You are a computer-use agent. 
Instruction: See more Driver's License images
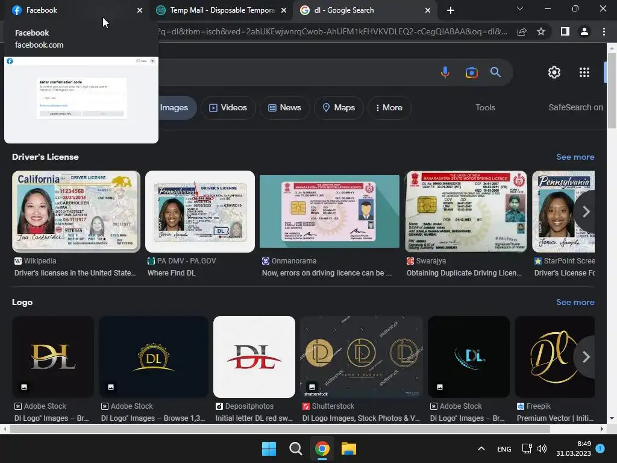coord(575,157)
